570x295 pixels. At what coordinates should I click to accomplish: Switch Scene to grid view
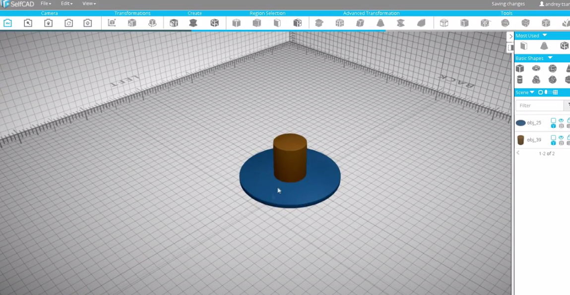pos(556,92)
